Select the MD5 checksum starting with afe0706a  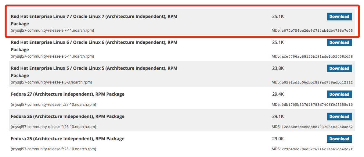[x=317, y=56]
